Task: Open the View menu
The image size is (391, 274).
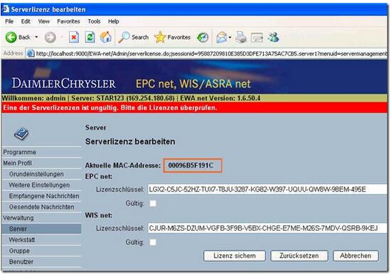Action: 44,21
